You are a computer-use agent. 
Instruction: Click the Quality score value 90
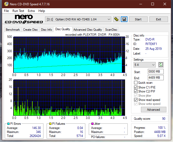tap(164, 119)
